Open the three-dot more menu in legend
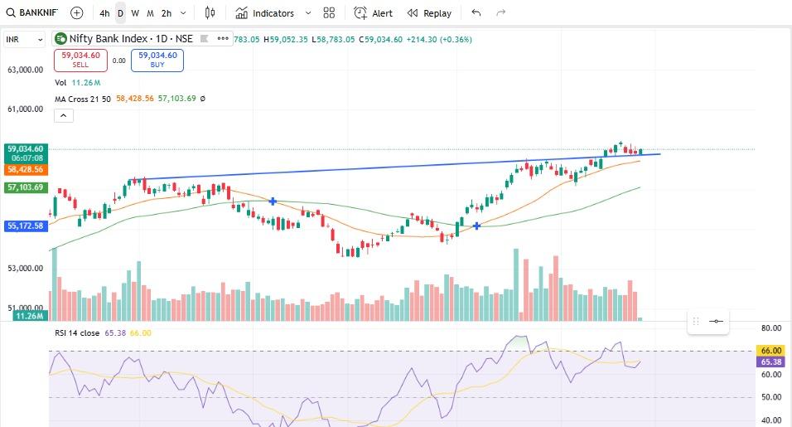The width and height of the screenshot is (792, 427). [x=223, y=38]
